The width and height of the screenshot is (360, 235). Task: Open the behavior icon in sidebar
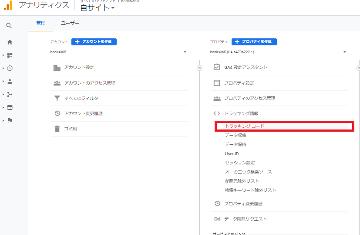(x=10, y=107)
